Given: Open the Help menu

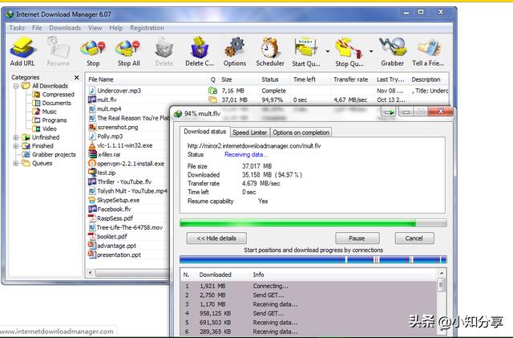Looking at the screenshot, I should coord(115,28).
